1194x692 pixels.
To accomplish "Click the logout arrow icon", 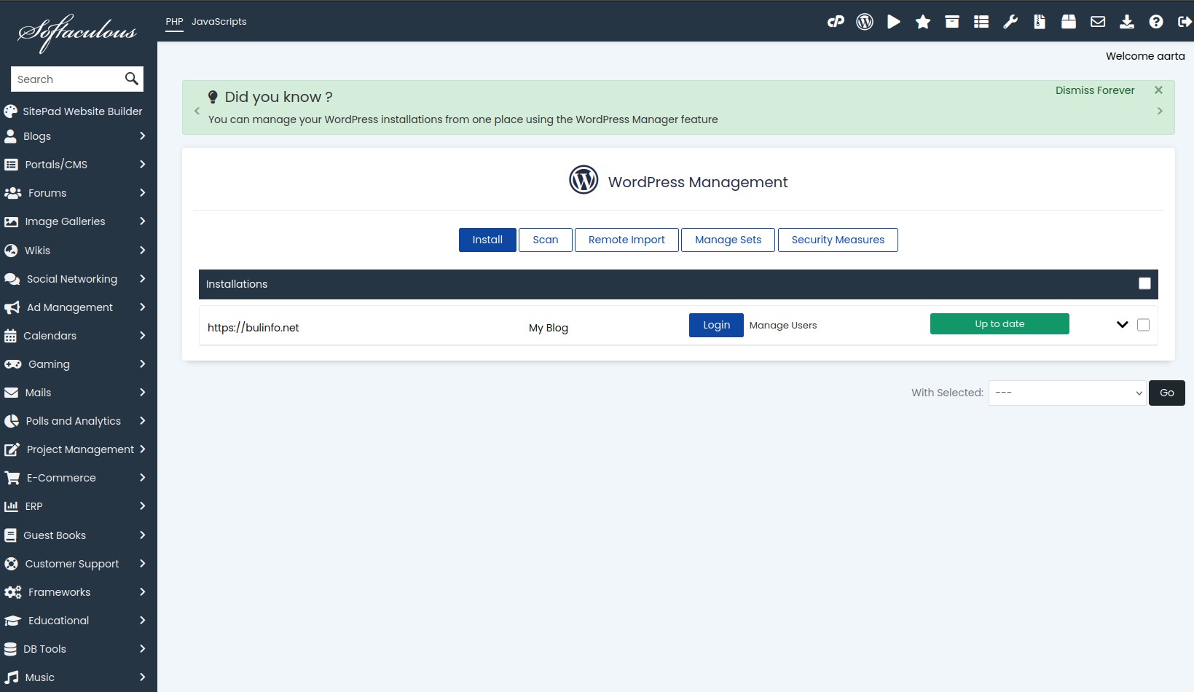I will pyautogui.click(x=1185, y=22).
